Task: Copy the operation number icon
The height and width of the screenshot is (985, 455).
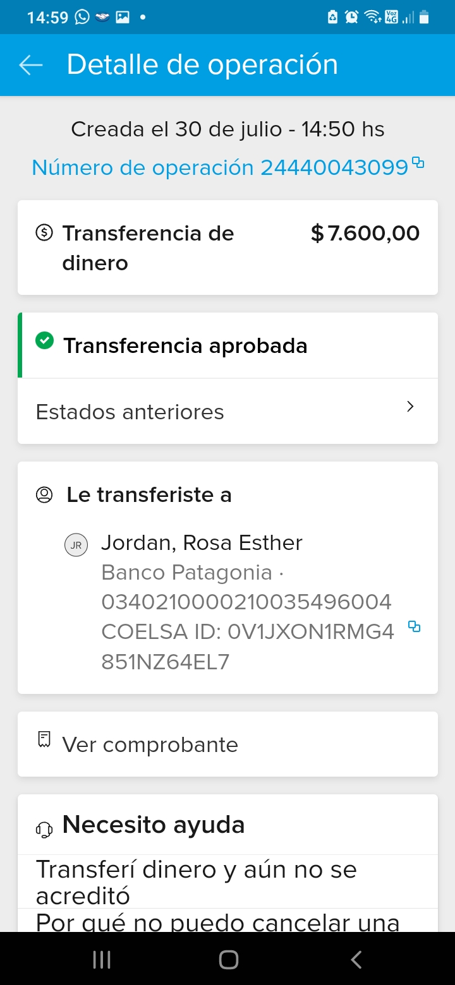Action: pyautogui.click(x=418, y=162)
